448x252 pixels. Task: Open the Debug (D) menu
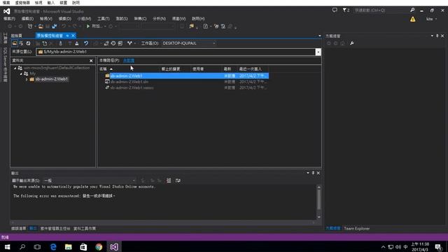[x=65, y=19]
